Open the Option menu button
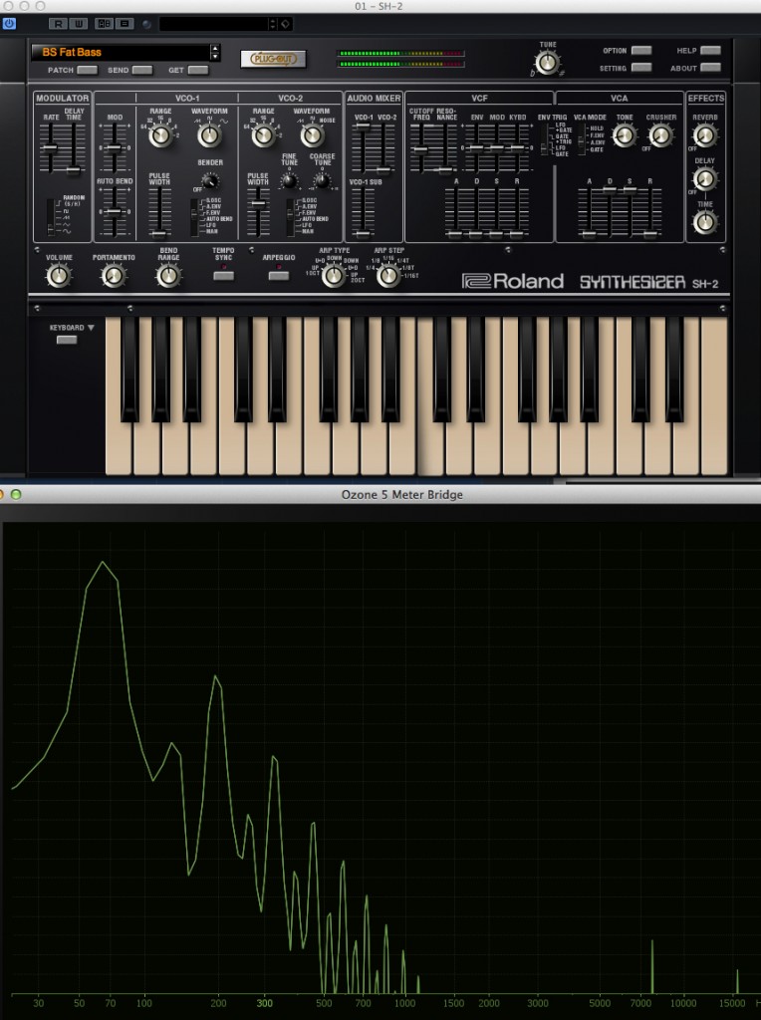The image size is (761, 1020). (x=641, y=50)
